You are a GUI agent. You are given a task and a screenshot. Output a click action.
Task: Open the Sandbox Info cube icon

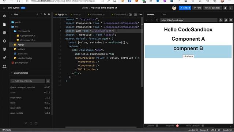click(x=4, y=16)
